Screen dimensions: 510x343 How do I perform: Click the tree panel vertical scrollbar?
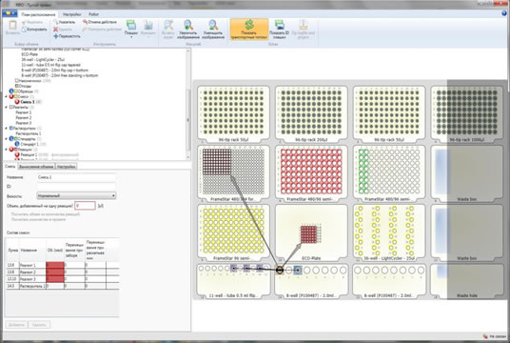coord(188,104)
